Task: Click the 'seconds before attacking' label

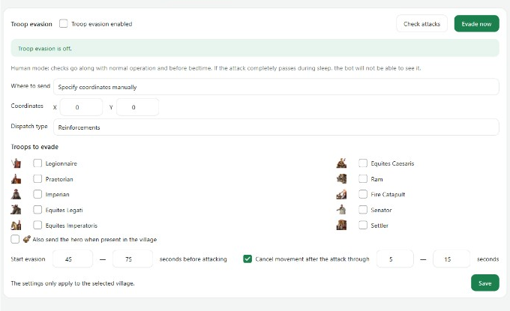Action: coord(193,259)
